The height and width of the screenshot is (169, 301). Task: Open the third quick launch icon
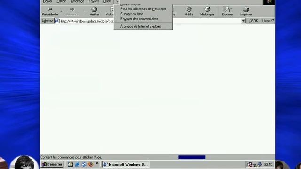(84, 164)
